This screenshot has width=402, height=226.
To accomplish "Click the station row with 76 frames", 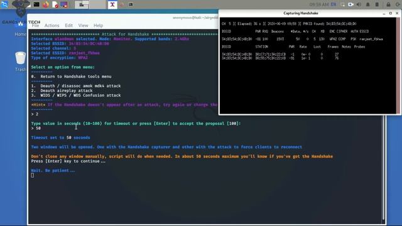I will pyautogui.click(x=280, y=58).
